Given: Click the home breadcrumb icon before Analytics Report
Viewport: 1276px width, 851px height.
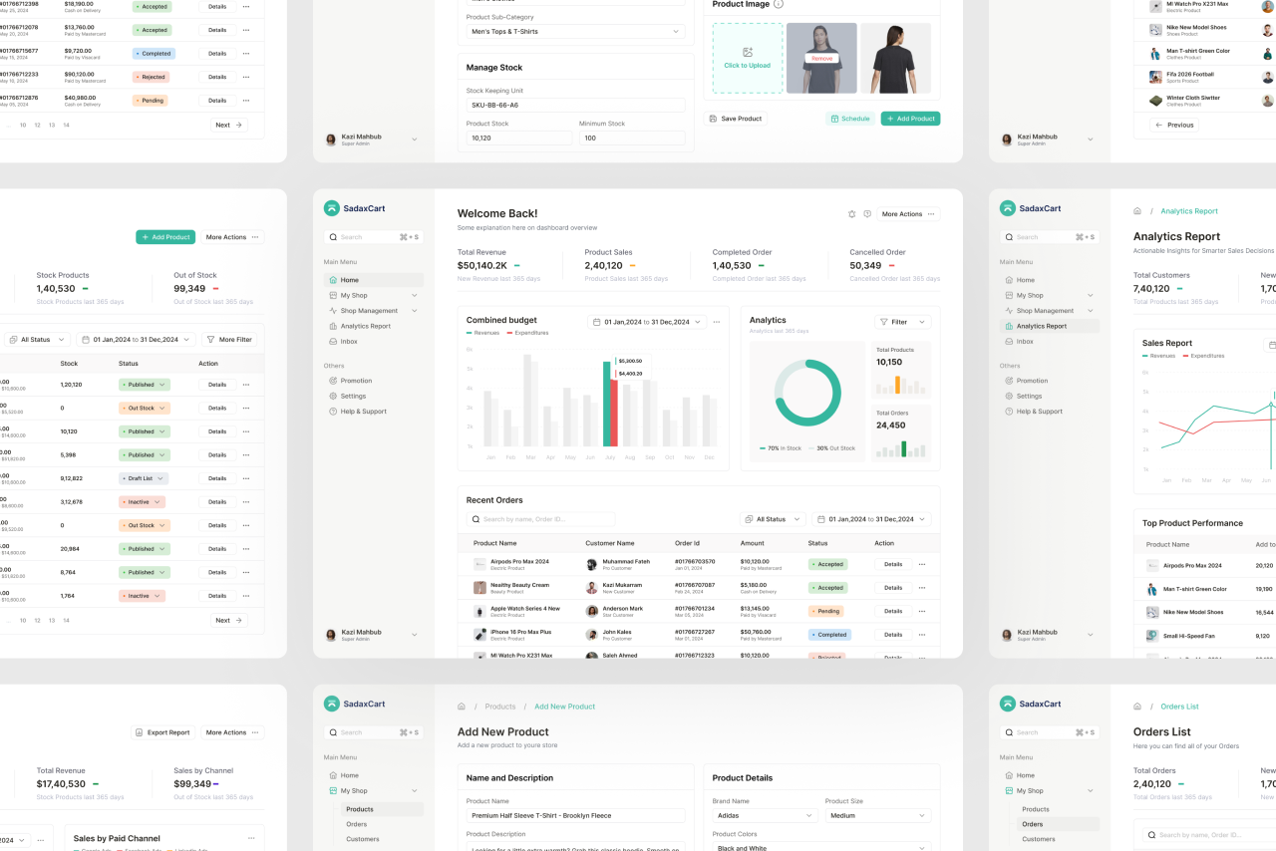Looking at the screenshot, I should click(x=1137, y=211).
